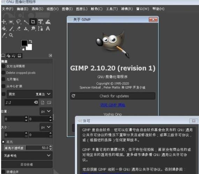Select the Paintbrush tool
This screenshot has height=174, width=199.
[12, 29]
